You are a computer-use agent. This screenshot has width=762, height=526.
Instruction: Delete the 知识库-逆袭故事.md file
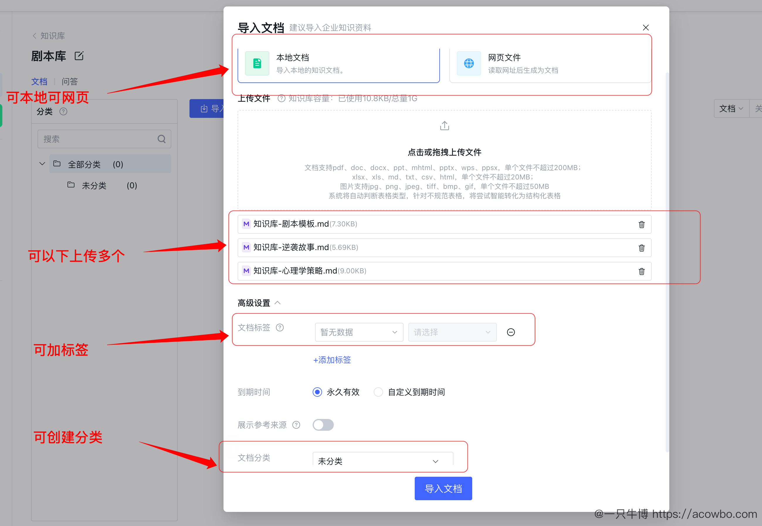[x=641, y=248]
